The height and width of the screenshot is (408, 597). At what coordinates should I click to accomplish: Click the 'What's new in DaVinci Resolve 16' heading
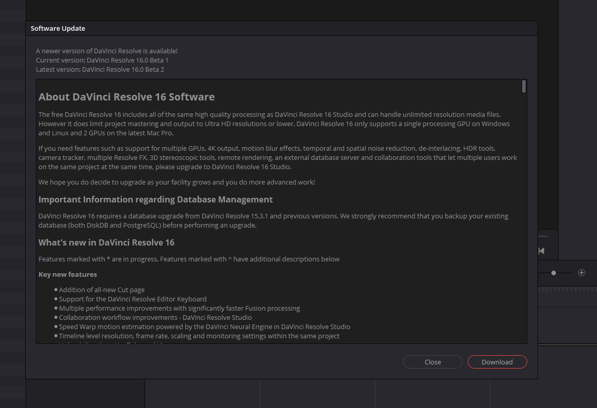point(106,242)
